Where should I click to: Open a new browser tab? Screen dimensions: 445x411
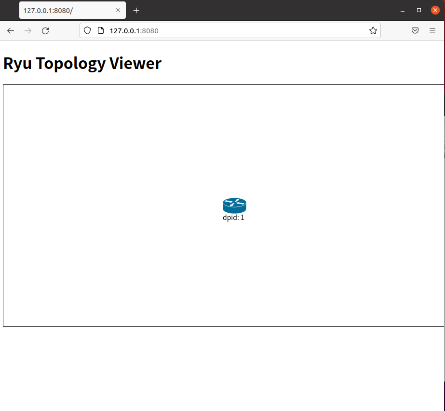(x=136, y=11)
